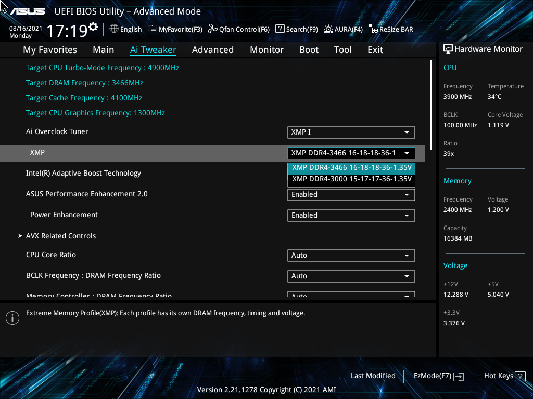Collapse the XMP profile dropdown

coord(351,153)
